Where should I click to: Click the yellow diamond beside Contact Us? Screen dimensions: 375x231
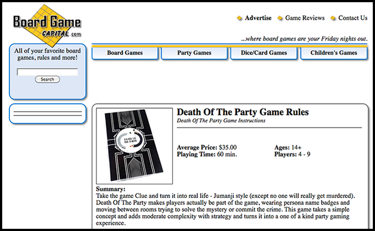tap(333, 18)
